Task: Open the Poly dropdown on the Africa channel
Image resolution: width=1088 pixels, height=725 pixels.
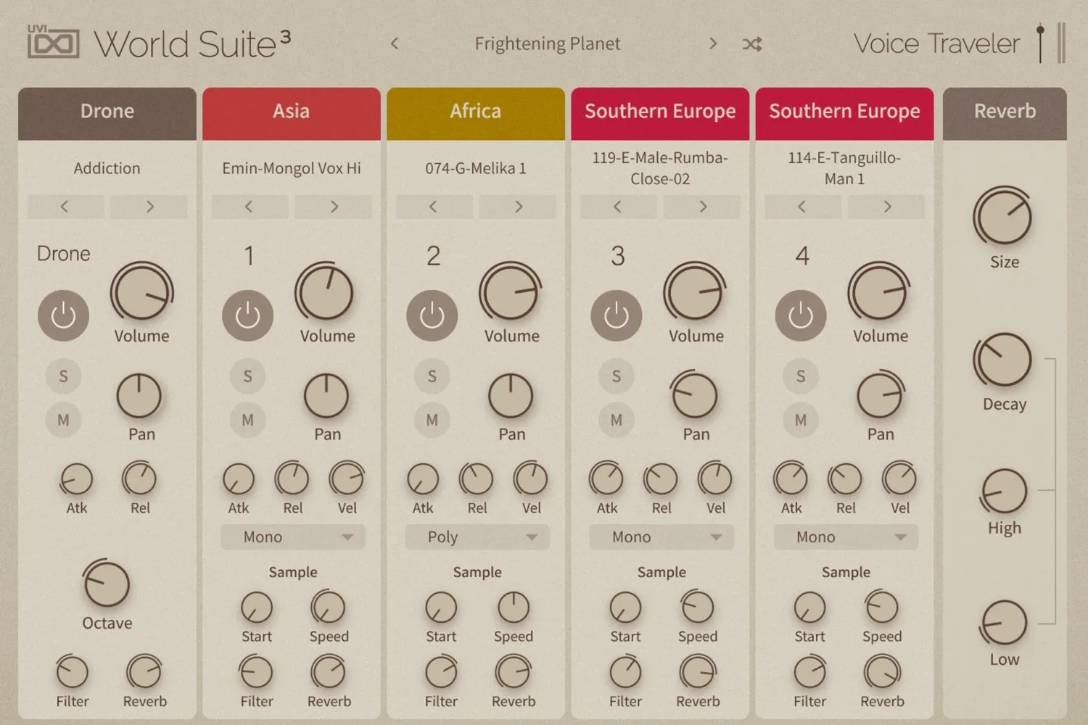Action: point(477,537)
